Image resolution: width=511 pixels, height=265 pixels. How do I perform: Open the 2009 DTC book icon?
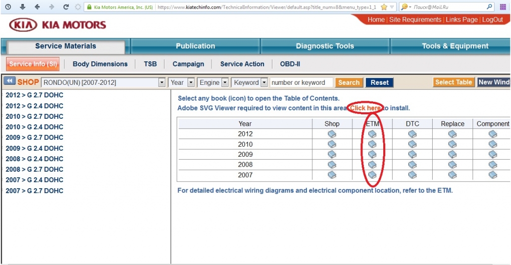click(412, 154)
